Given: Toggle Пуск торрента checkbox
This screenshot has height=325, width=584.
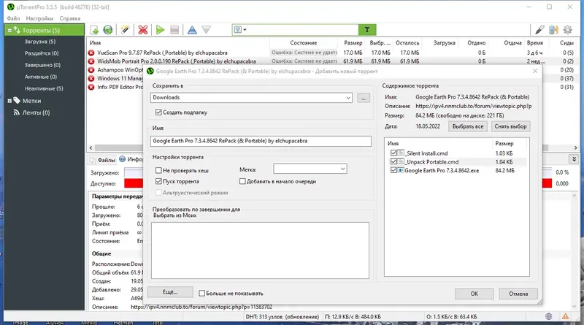Looking at the screenshot, I should coord(158,181).
